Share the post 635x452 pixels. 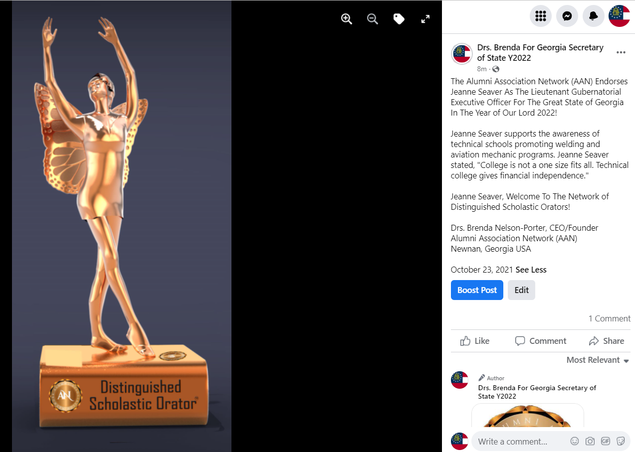[607, 341]
